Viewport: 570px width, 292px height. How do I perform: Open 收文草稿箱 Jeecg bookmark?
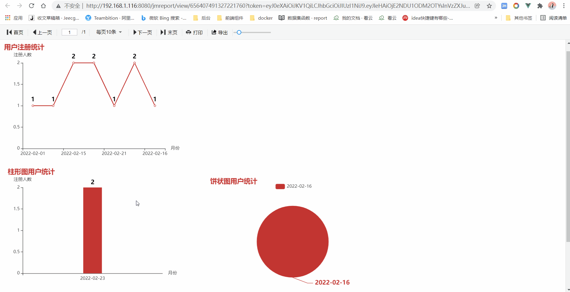(54, 18)
